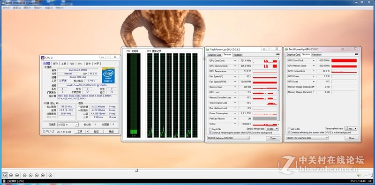
Task: Expand the GPU Power sensor dropdown in the HD 4600 window
Action: [x=314, y=76]
